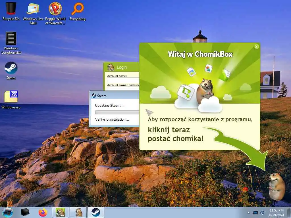Screen dimensions: 291x218
Task: Open the black box taskbar icon
Action: point(25,212)
